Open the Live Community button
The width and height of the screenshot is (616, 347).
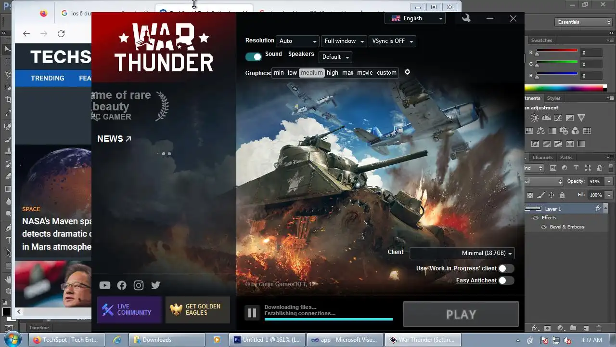[x=130, y=310]
